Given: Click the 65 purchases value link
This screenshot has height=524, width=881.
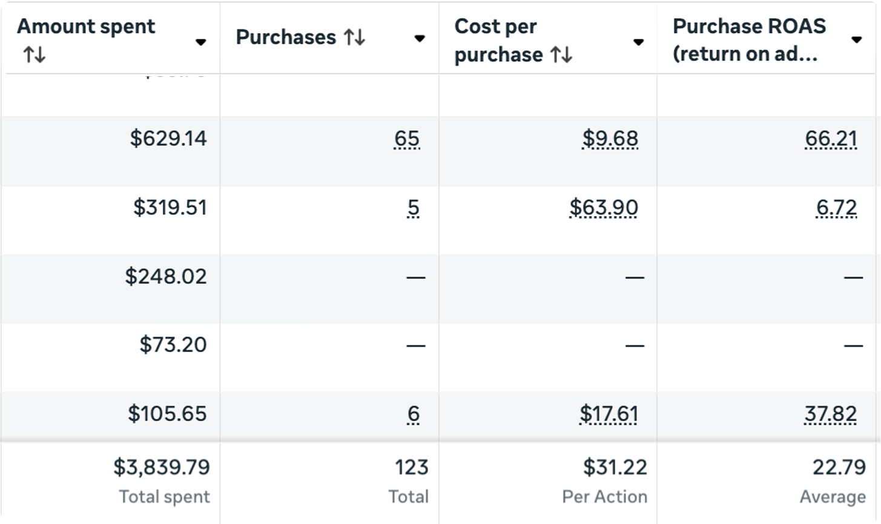Looking at the screenshot, I should (x=406, y=139).
